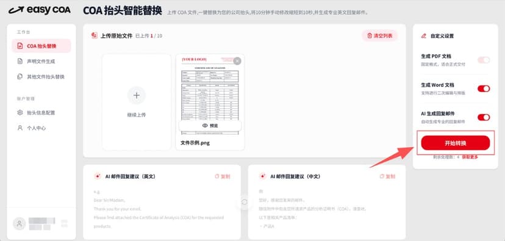The width and height of the screenshot is (505, 241).
Task: Click the 上传原始文件 upload icon
Action: point(95,35)
